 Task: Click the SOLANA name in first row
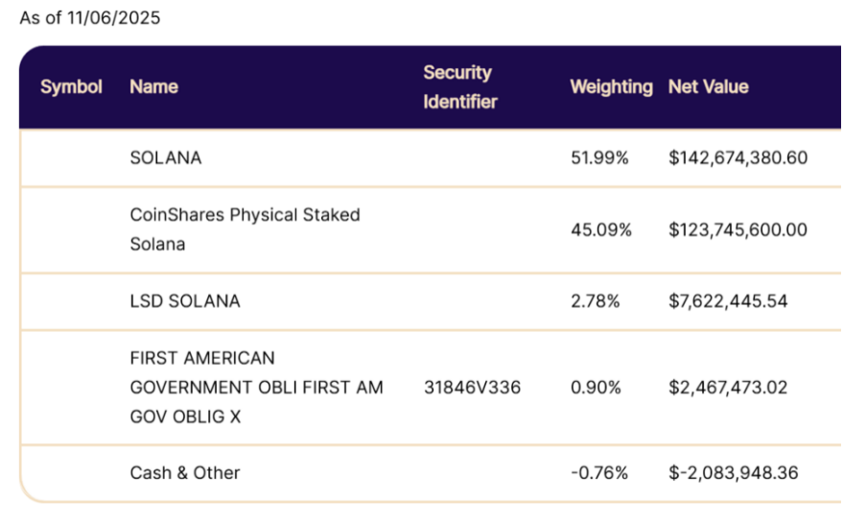coord(166,158)
